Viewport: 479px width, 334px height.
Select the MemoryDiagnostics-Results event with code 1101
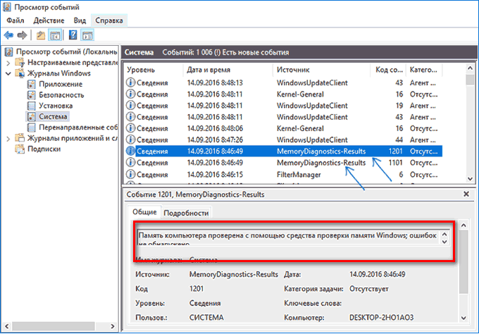[x=321, y=162]
